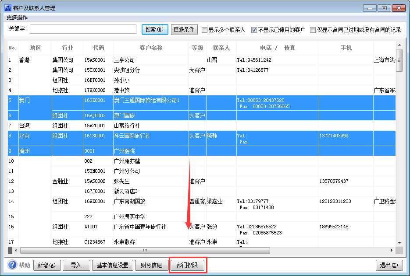Screen dimensions: 410x276
Task: Open 财务信息 for selected customers
Action: (151, 265)
